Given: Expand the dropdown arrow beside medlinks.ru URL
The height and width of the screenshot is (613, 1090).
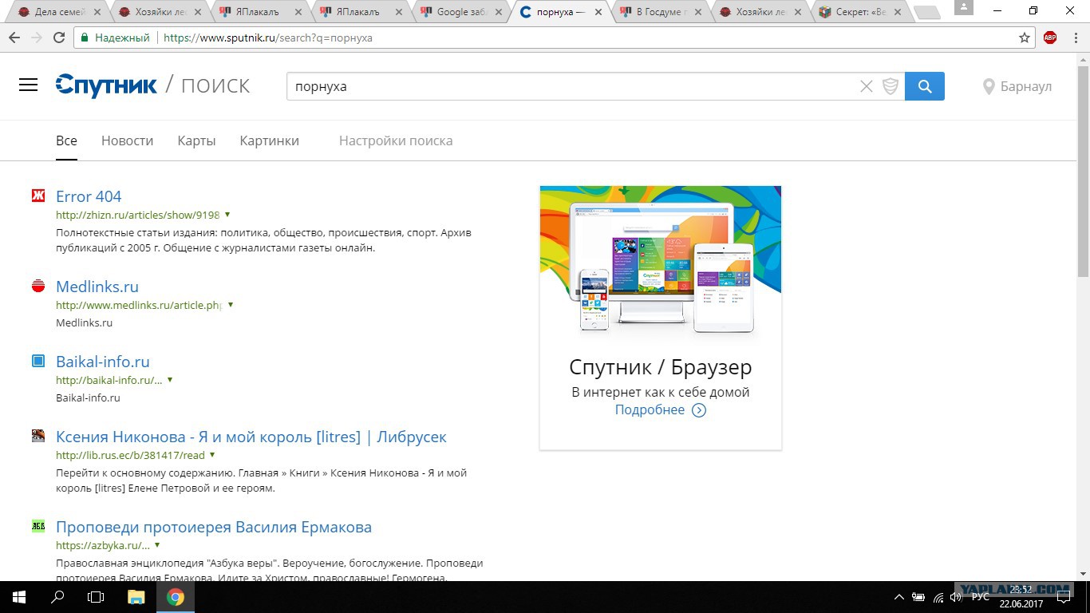Looking at the screenshot, I should (x=231, y=305).
